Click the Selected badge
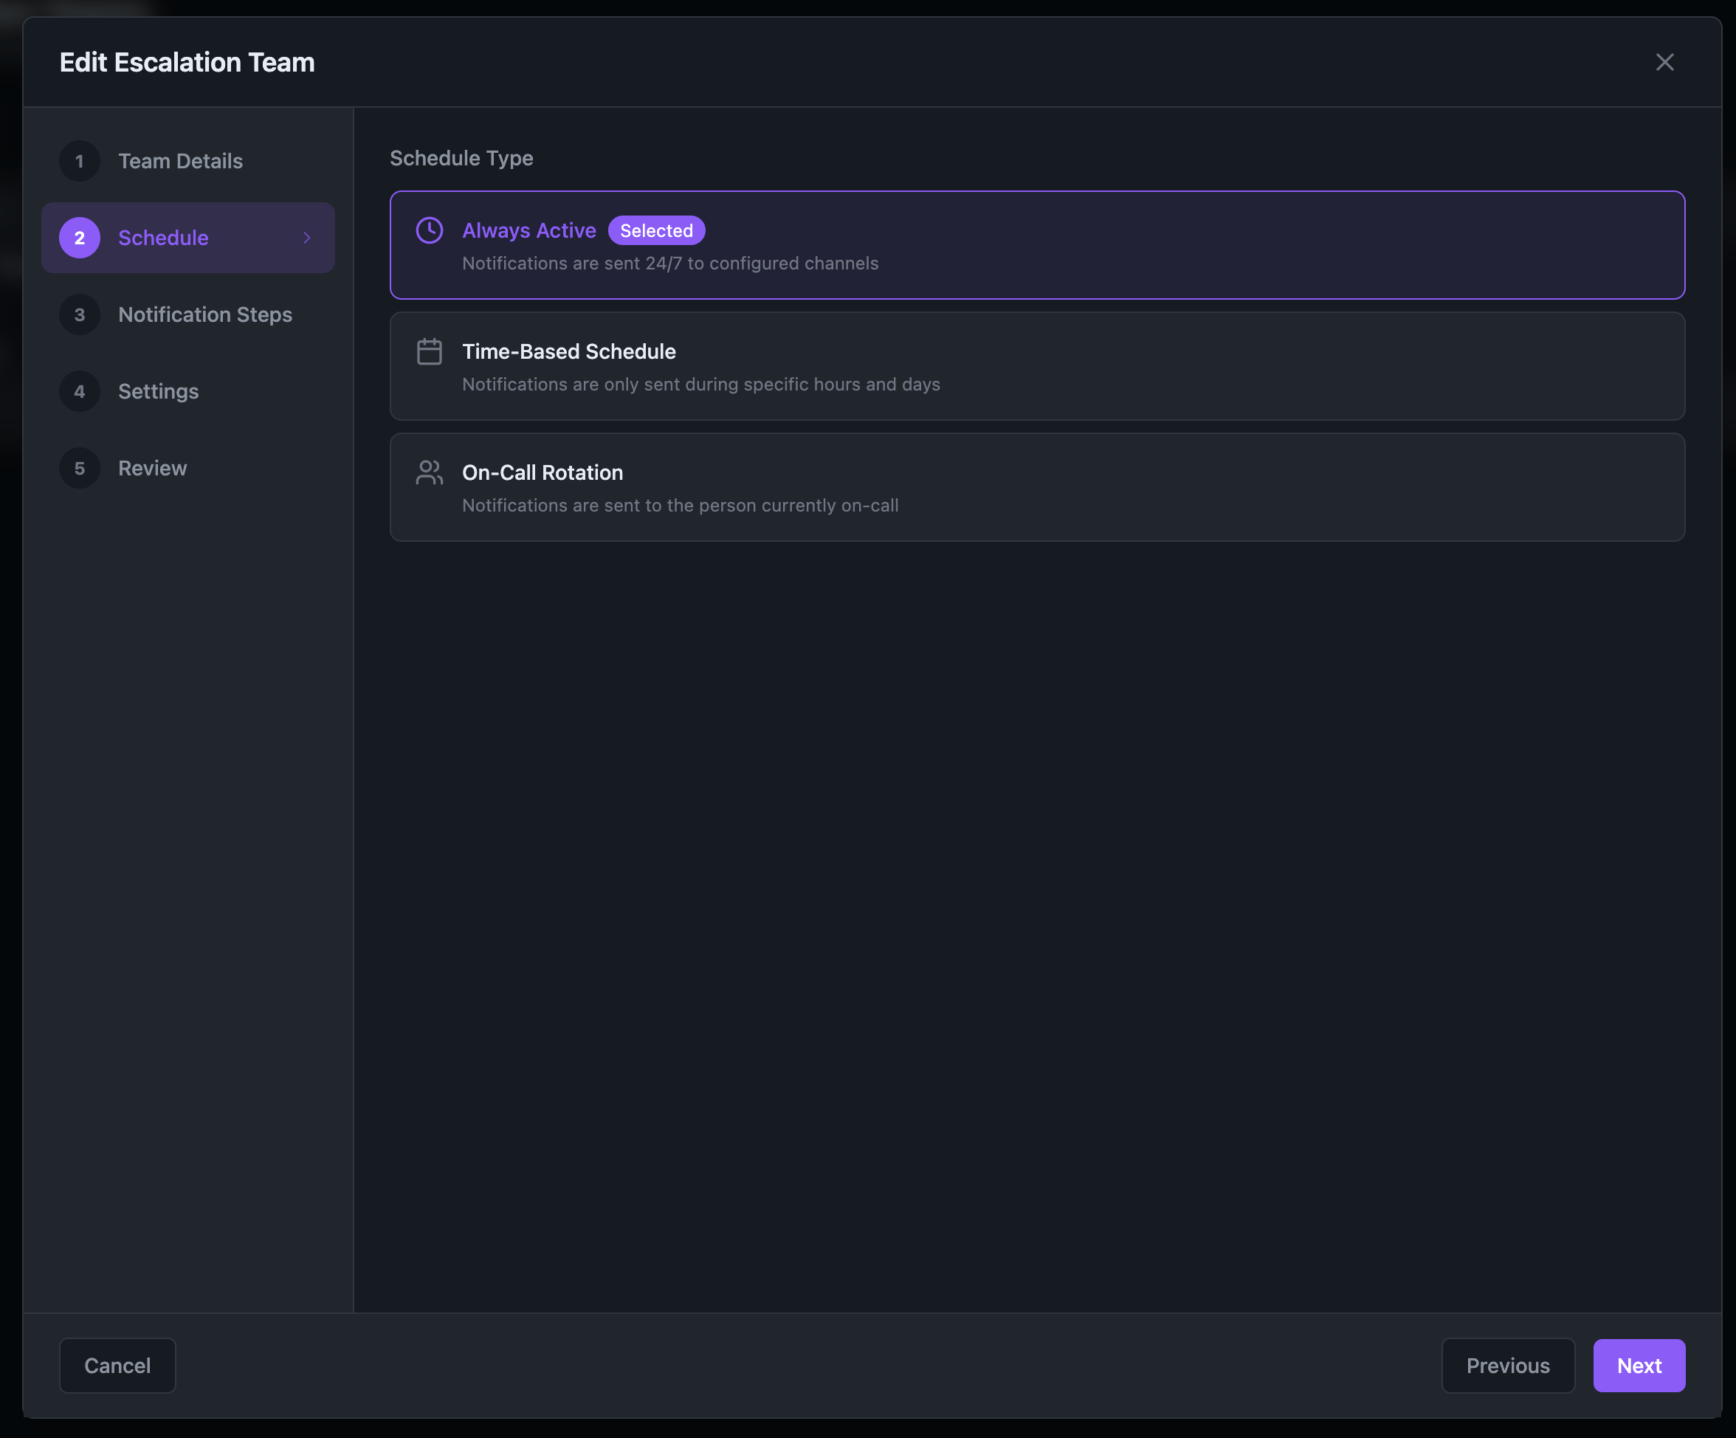 (656, 231)
